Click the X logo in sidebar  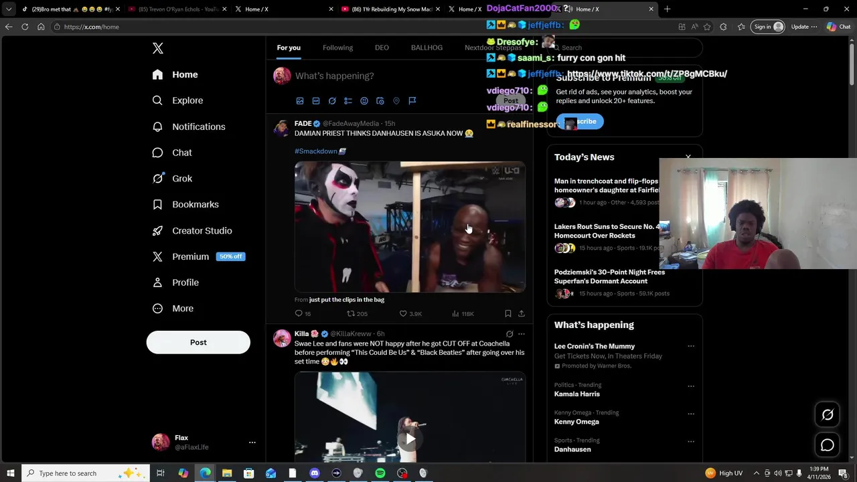(x=158, y=48)
